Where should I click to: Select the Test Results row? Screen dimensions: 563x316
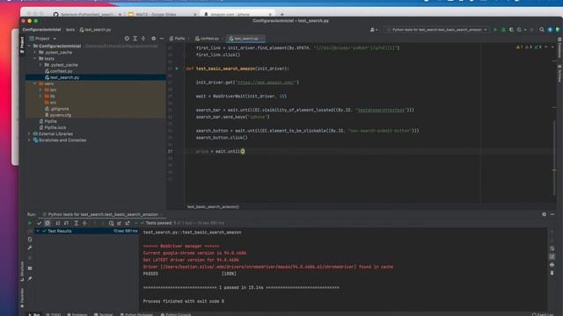86,231
